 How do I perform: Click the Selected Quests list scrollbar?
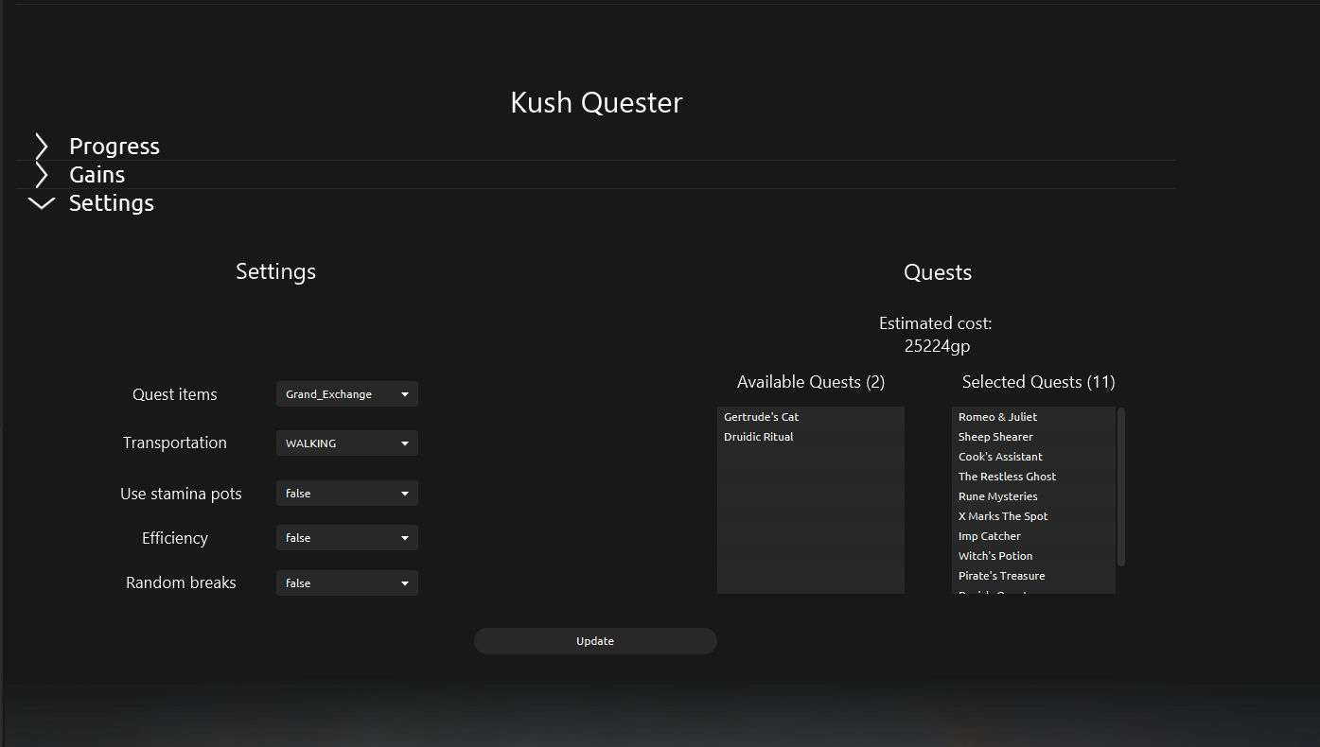tap(1121, 487)
